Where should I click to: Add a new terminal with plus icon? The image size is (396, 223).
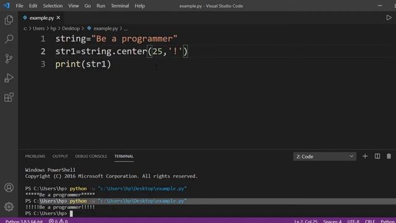coord(365,156)
